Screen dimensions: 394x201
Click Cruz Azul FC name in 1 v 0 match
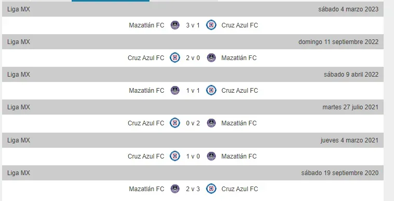pos(146,156)
